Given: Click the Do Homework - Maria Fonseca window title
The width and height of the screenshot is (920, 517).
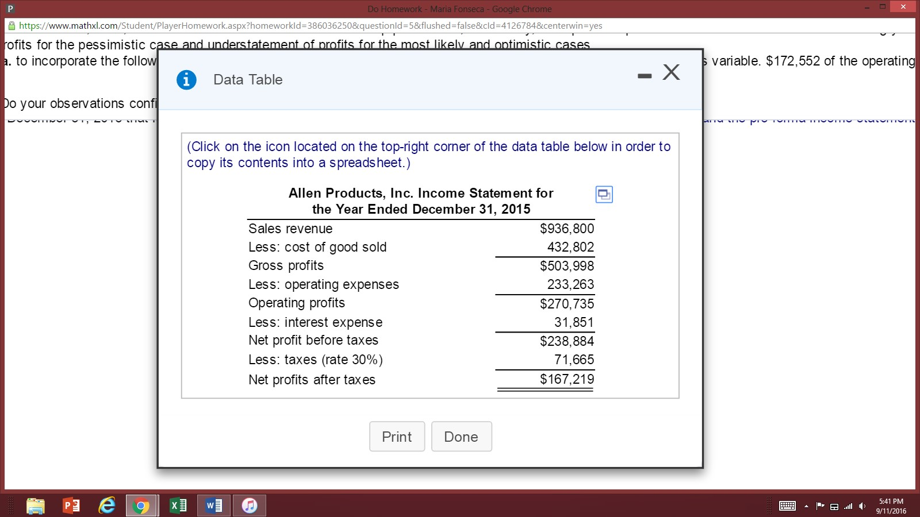Looking at the screenshot, I should [459, 9].
